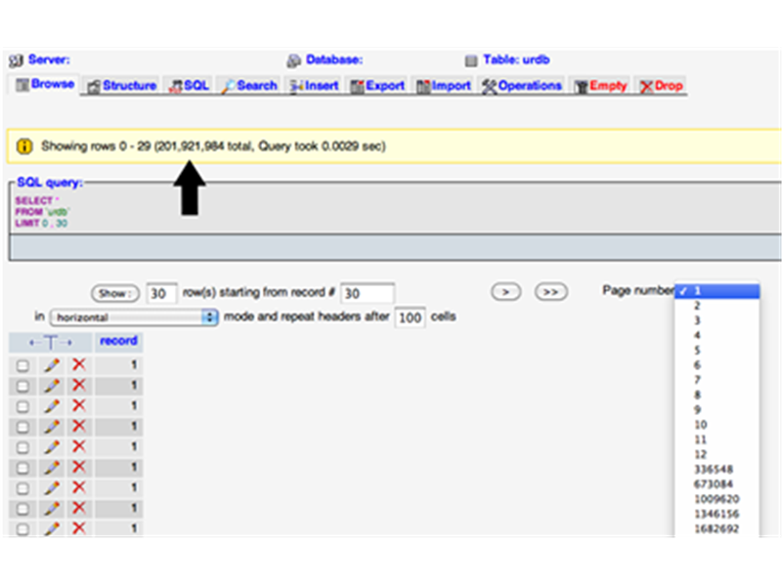Check the last visible row's checkbox

[x=24, y=527]
